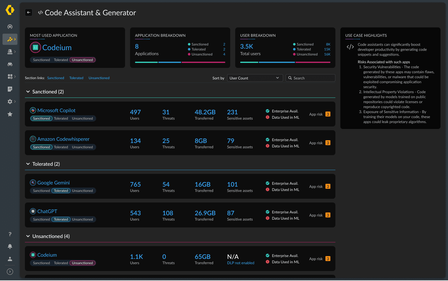This screenshot has width=448, height=281.
Task: Set ChatGPT to Sanctioned
Action: 41,219
